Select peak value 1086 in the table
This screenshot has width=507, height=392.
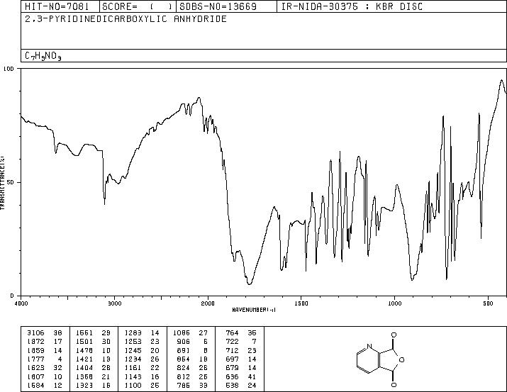click(x=182, y=332)
